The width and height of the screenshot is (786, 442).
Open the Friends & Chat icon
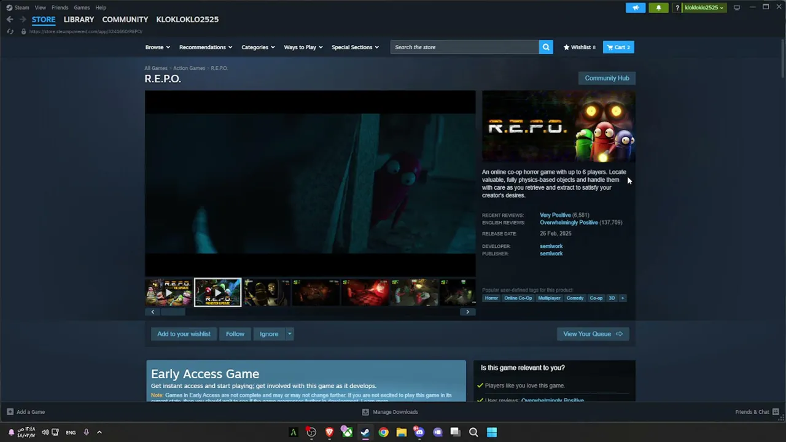(776, 412)
